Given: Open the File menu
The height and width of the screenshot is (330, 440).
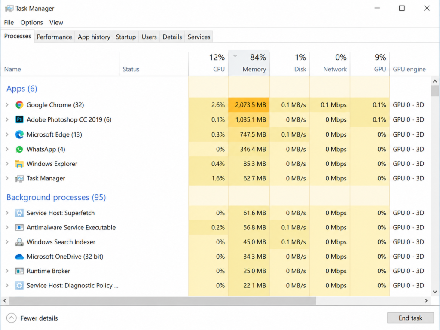Looking at the screenshot, I should point(9,22).
